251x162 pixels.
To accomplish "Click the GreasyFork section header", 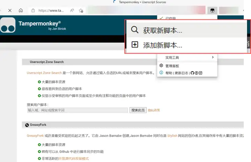I will (133, 125).
